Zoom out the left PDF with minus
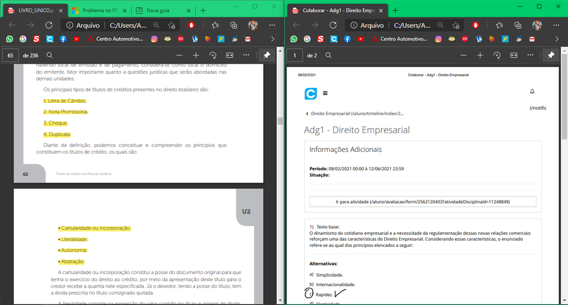568x305 pixels. (x=179, y=55)
